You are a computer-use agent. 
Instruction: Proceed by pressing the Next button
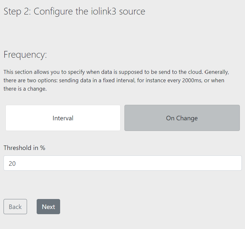[48, 207]
